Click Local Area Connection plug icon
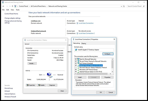The width and height of the screenshot is (148, 101). pos(77,23)
